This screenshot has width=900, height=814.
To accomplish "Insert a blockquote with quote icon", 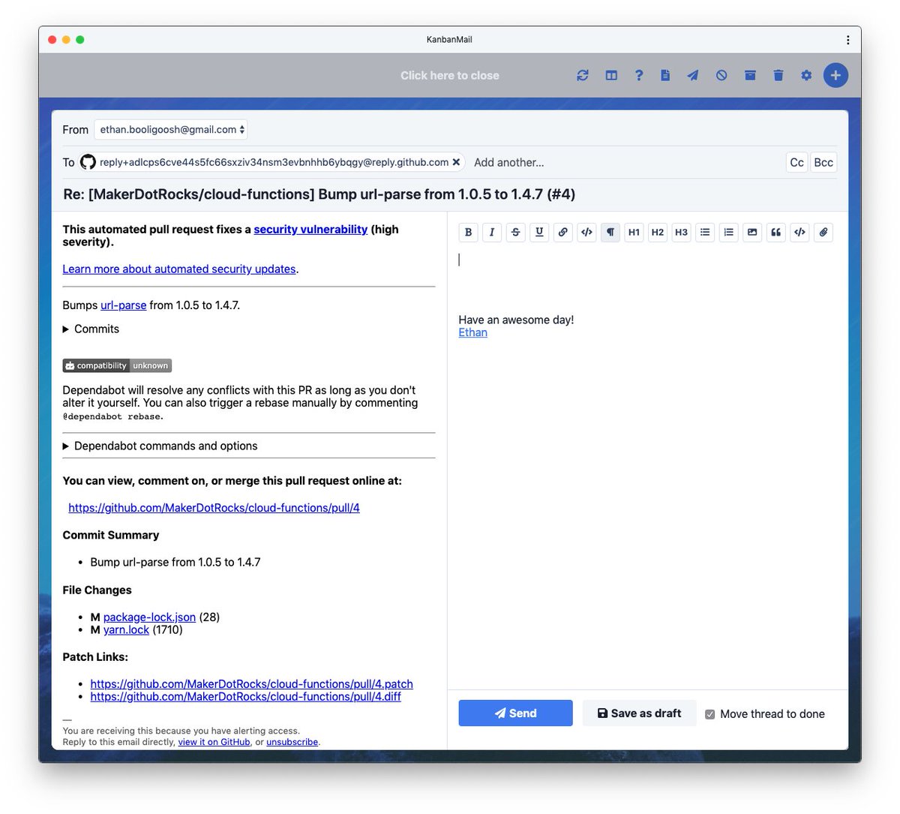I will point(776,233).
